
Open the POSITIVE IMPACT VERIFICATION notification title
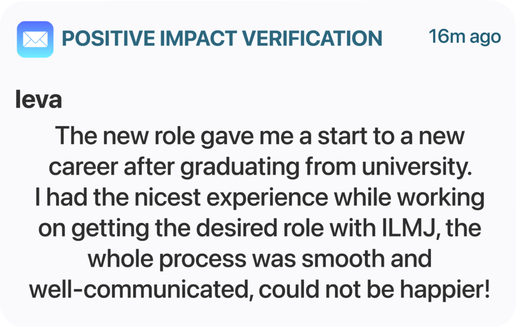[x=222, y=38]
